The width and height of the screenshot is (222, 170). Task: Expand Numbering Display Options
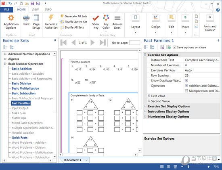[x=145, y=116]
